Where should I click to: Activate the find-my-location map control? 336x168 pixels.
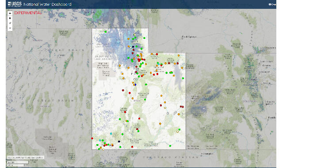[10, 23]
